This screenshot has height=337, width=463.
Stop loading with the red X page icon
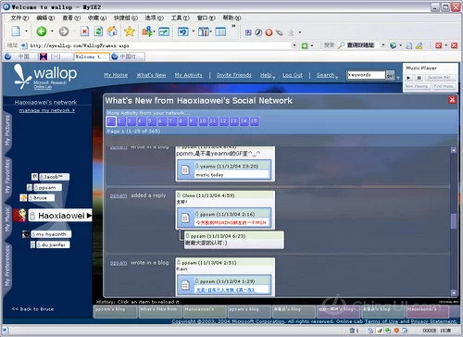pyautogui.click(x=84, y=31)
